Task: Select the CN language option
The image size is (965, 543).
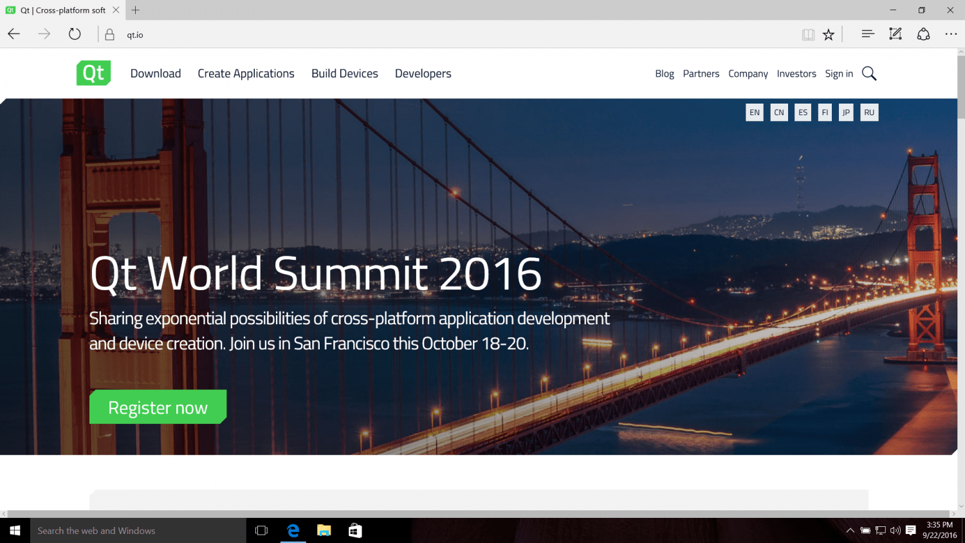Action: point(778,112)
